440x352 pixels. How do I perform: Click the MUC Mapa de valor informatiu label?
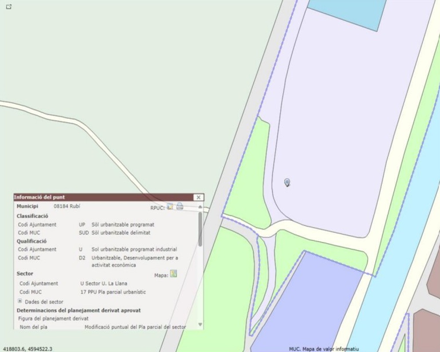[x=324, y=349]
